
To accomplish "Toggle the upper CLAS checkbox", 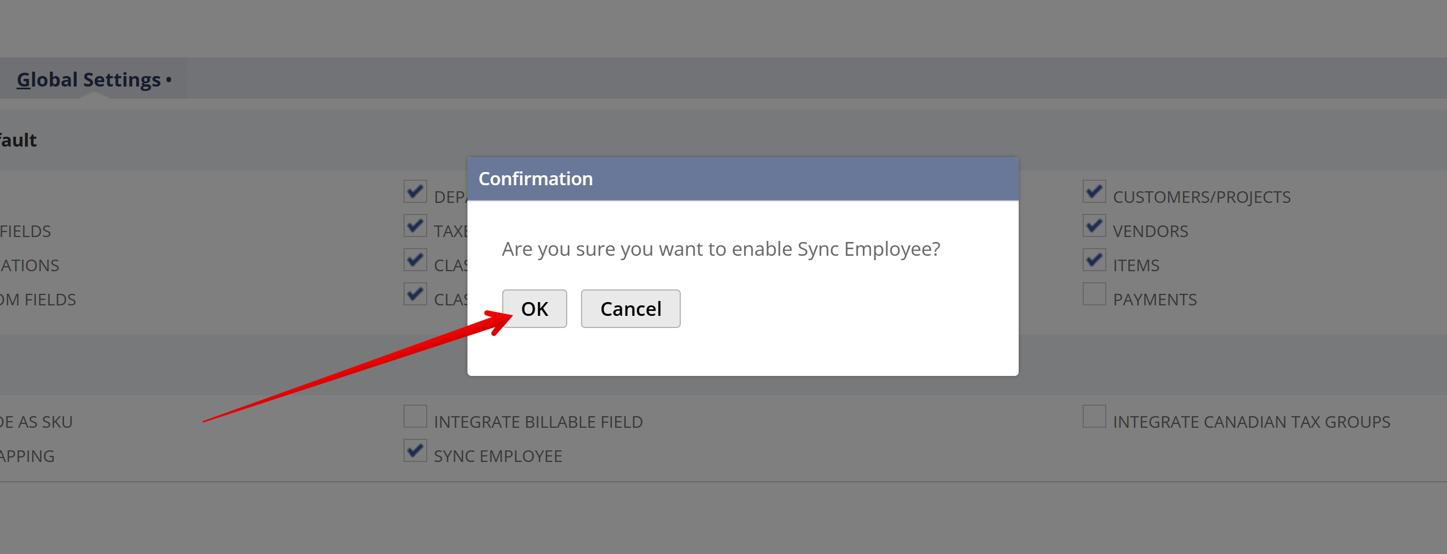I will tap(415, 260).
